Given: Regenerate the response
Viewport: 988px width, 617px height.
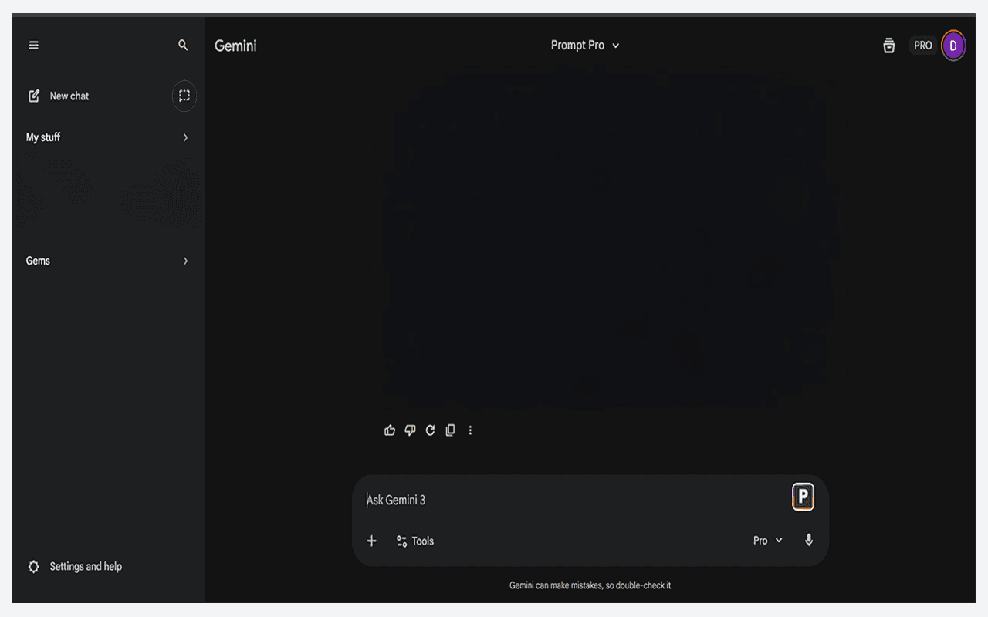Looking at the screenshot, I should [x=430, y=430].
